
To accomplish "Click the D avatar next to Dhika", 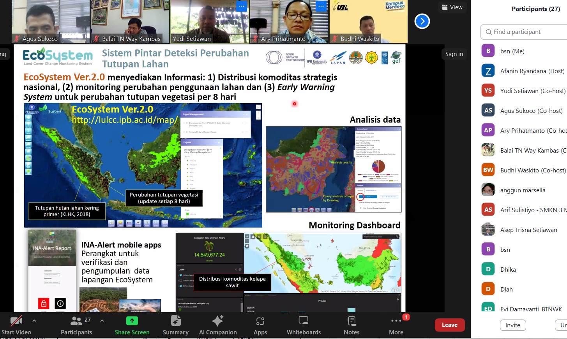I will pyautogui.click(x=488, y=269).
